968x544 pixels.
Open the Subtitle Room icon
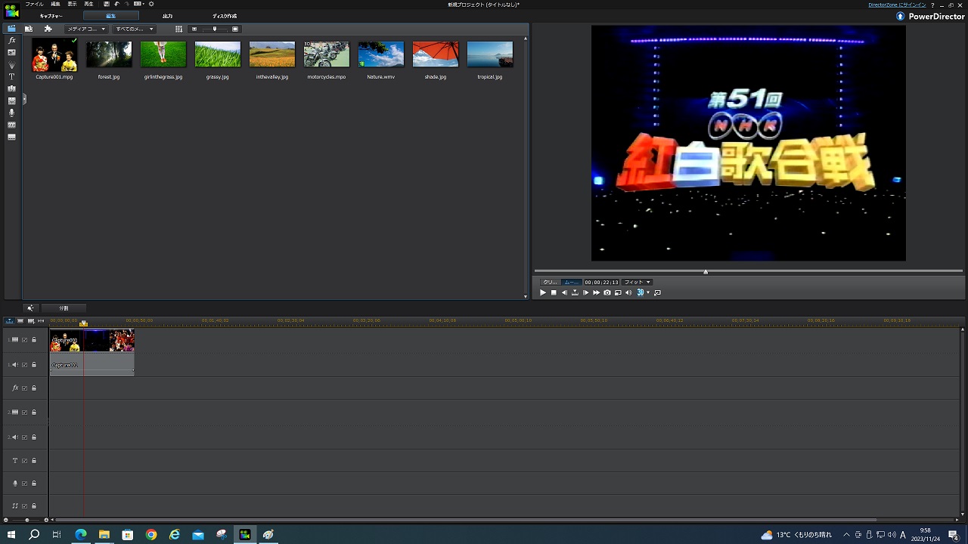coord(11,137)
